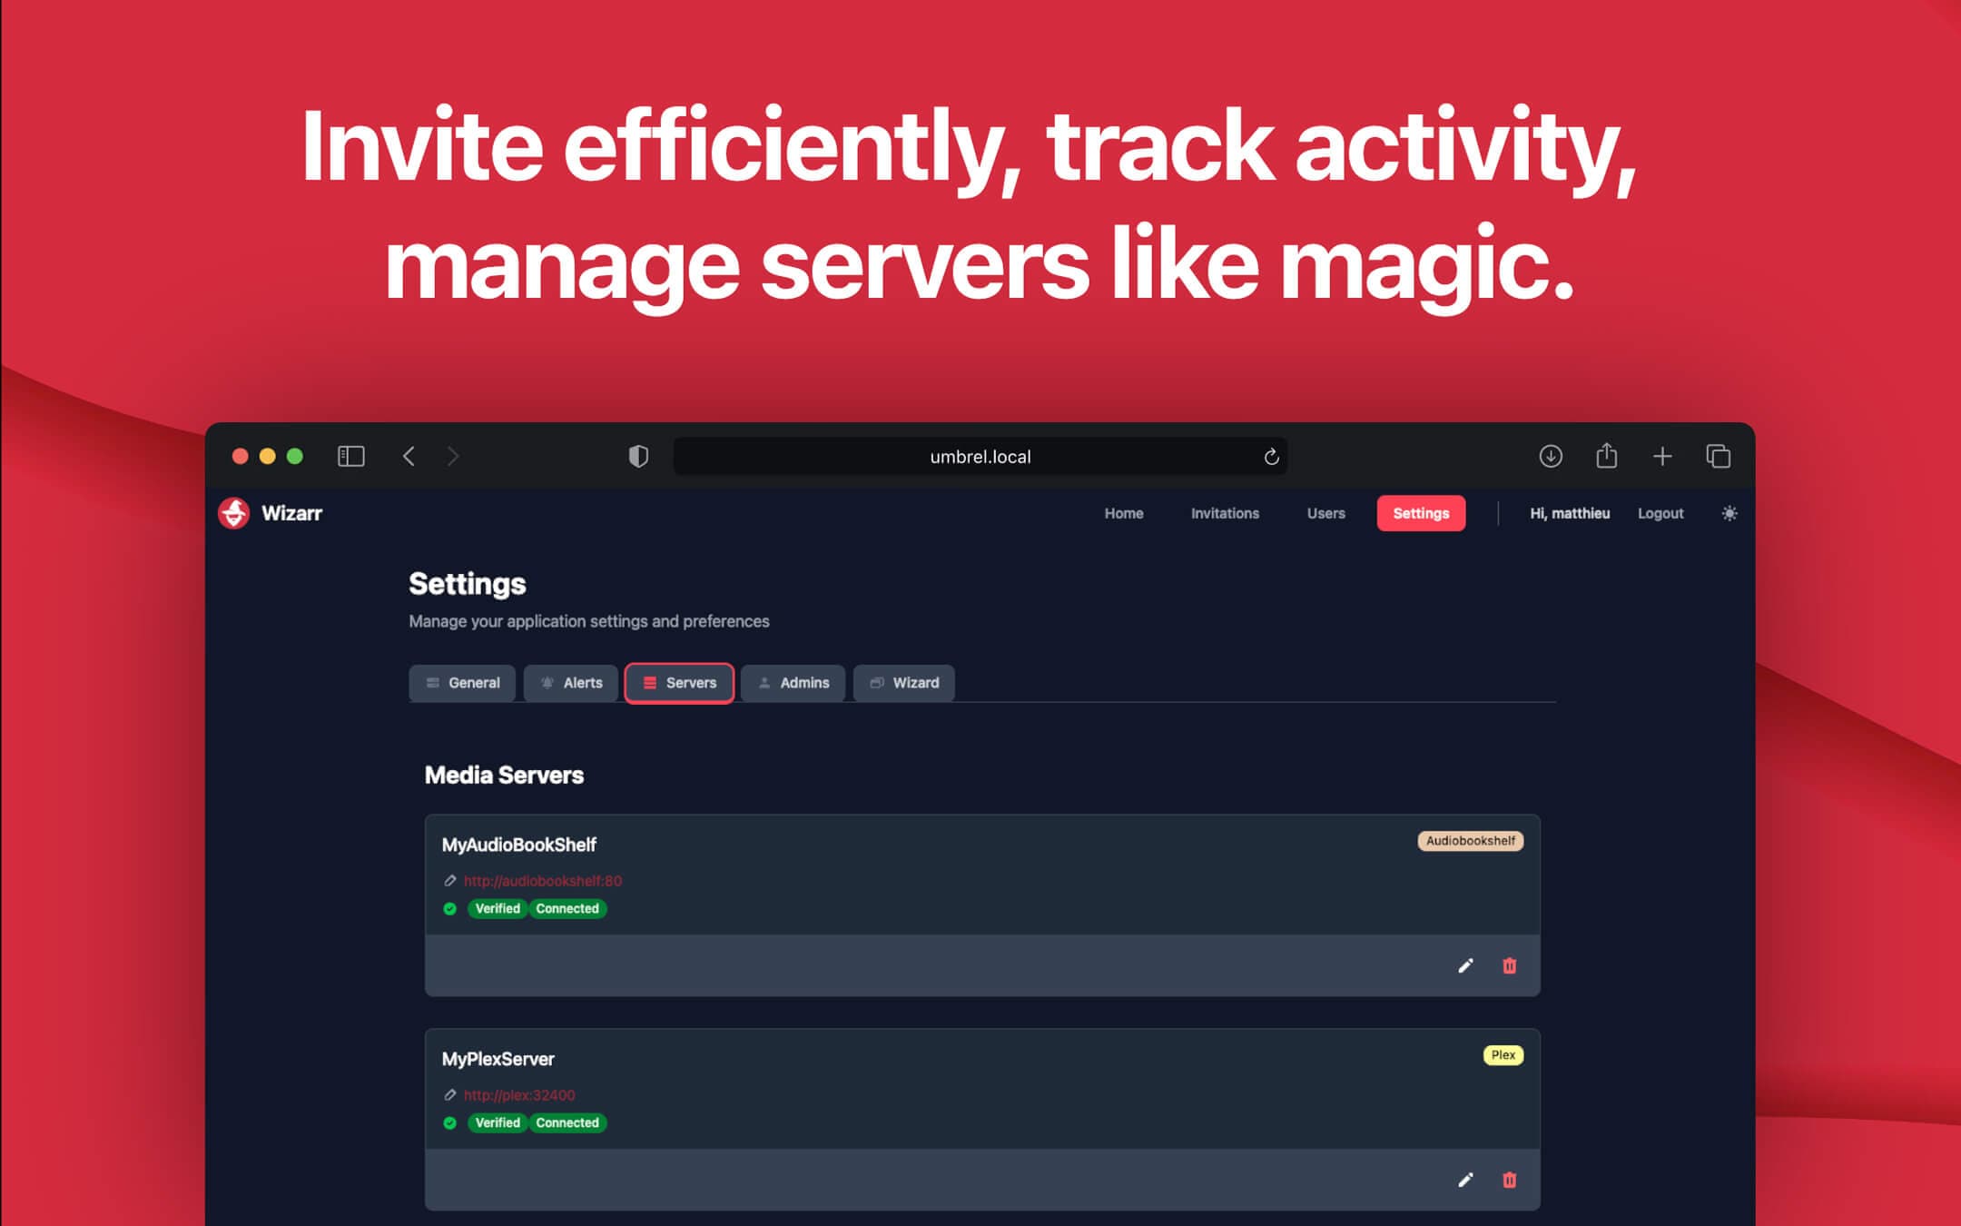
Task: Toggle the Safari sidebar
Action: coord(351,456)
